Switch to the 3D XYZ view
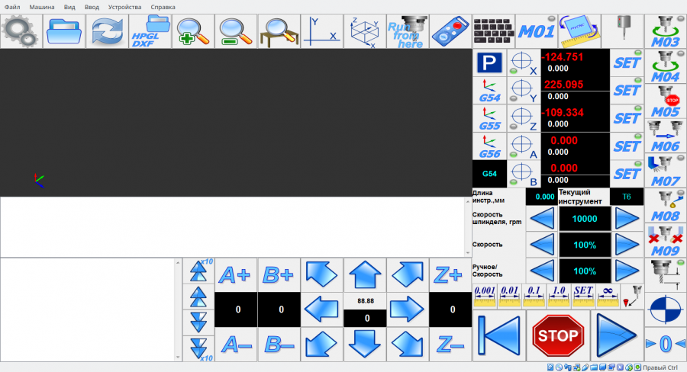The height and width of the screenshot is (372, 687). (364, 31)
